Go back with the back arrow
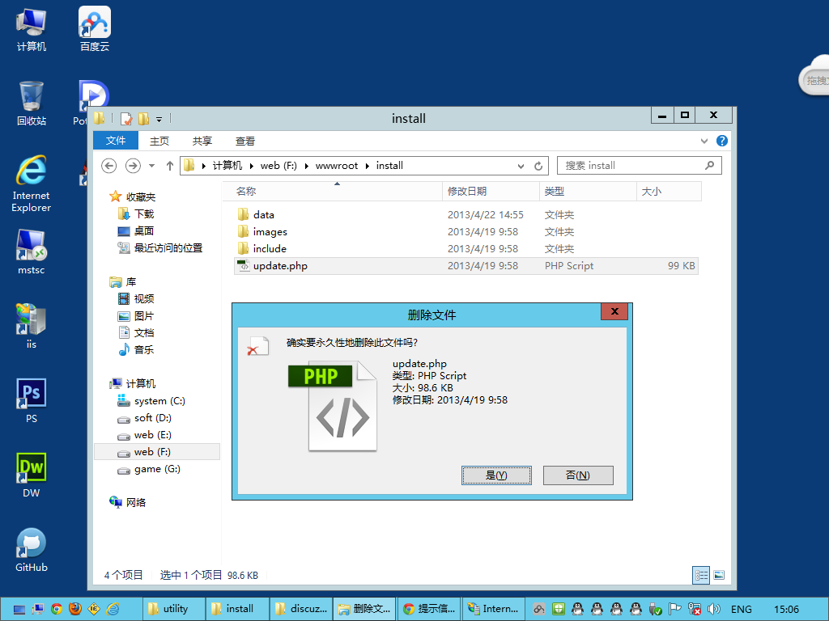Screen dimensions: 829x621 point(109,166)
